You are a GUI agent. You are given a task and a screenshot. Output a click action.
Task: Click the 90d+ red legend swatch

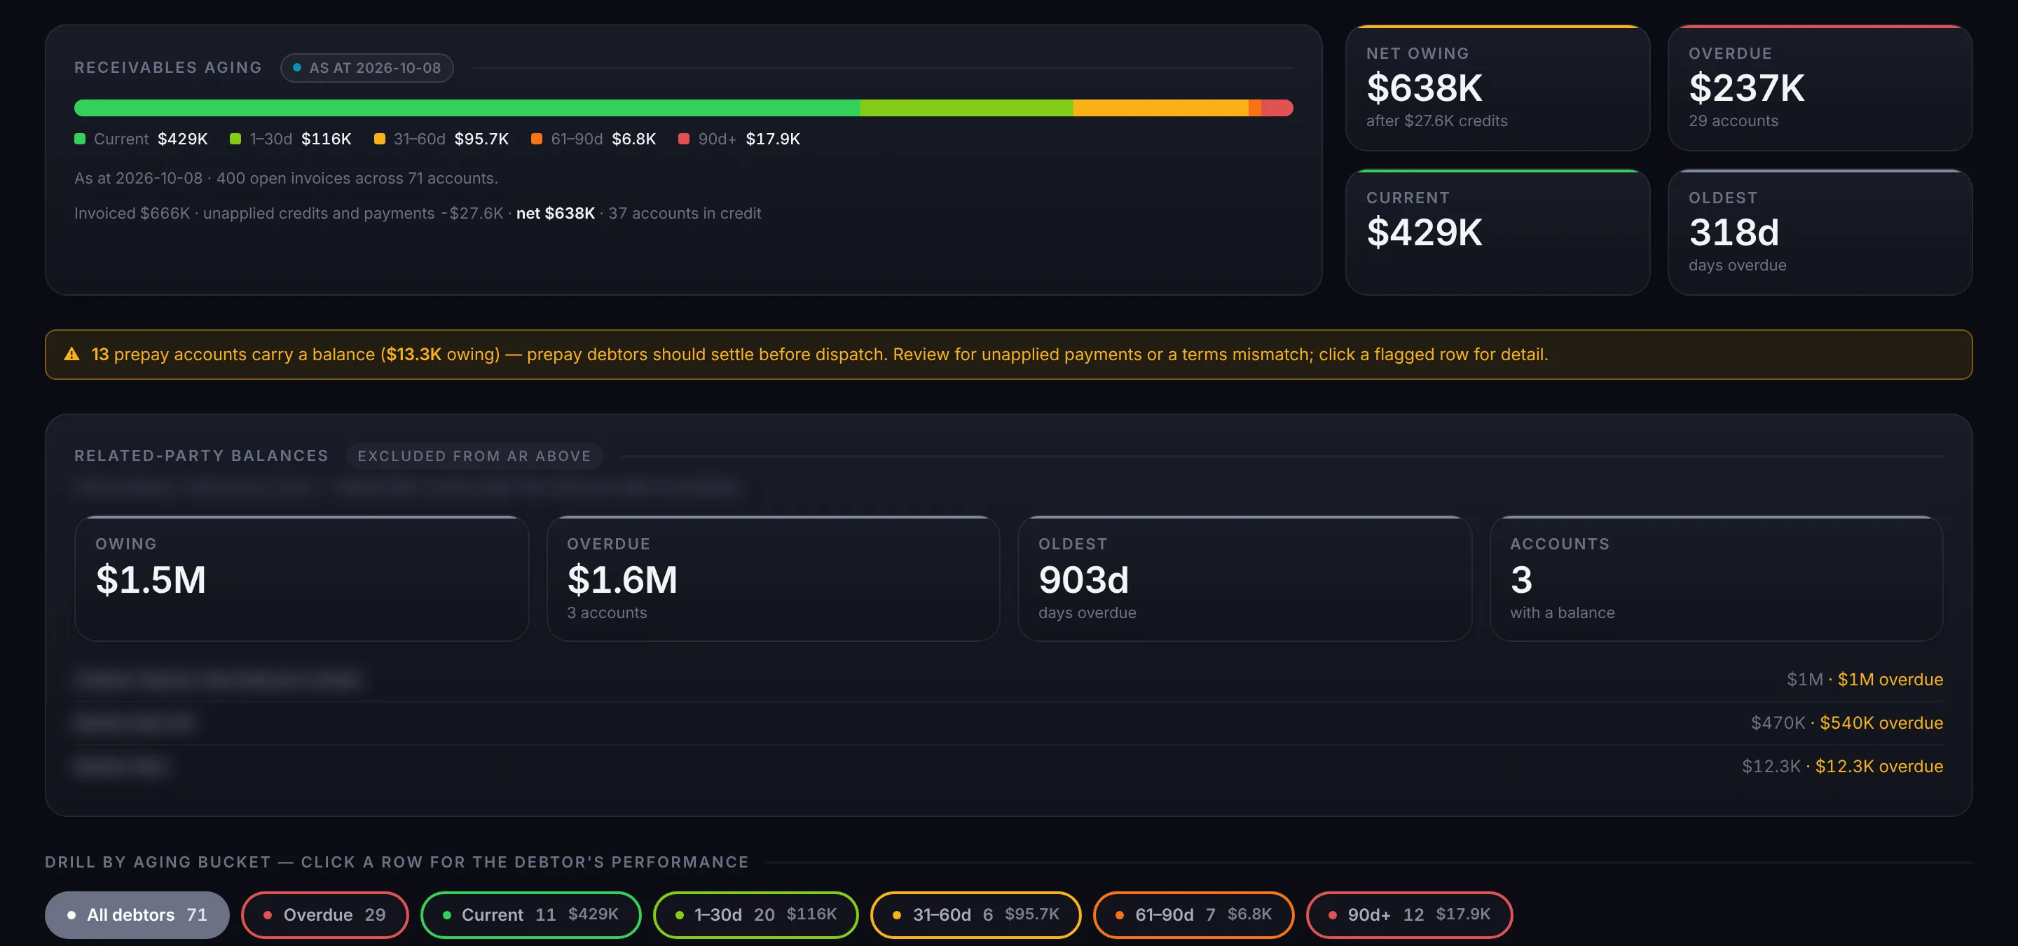pyautogui.click(x=684, y=139)
